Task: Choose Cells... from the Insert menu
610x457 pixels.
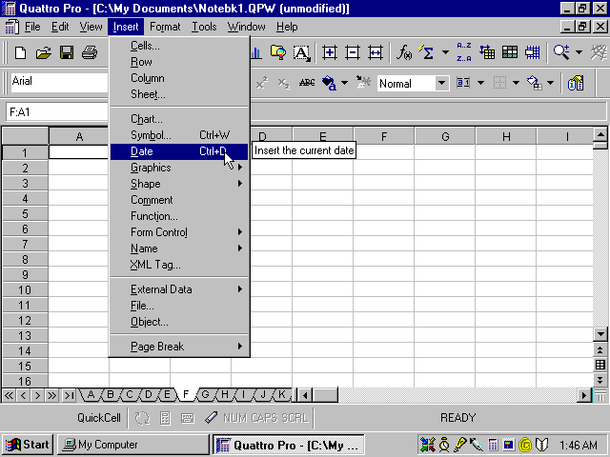Action: pyautogui.click(x=179, y=46)
